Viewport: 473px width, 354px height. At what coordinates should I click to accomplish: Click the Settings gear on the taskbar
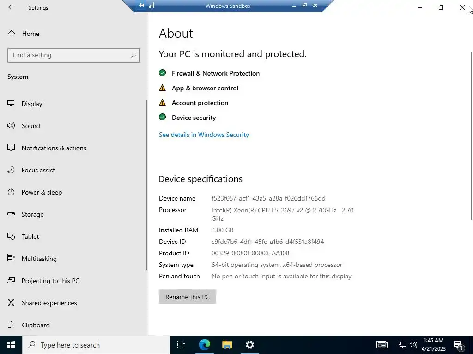pyautogui.click(x=250, y=345)
